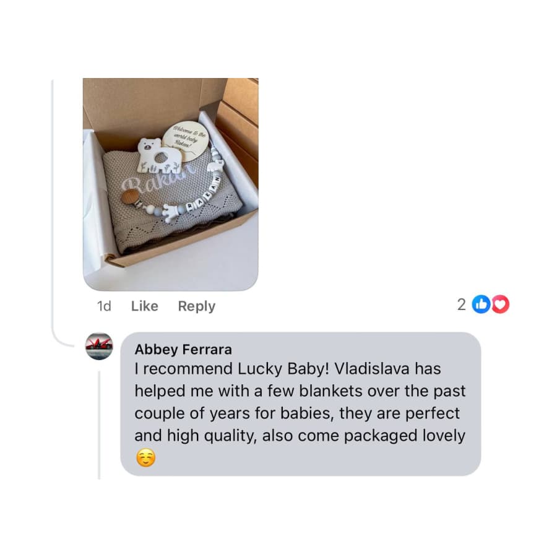Viewport: 557px width, 557px height.
Task: Click the white bear teether in photo
Action: tap(159, 156)
